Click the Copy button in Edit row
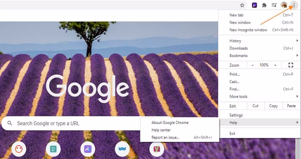The height and width of the screenshot is (159, 301). pyautogui.click(x=273, y=106)
